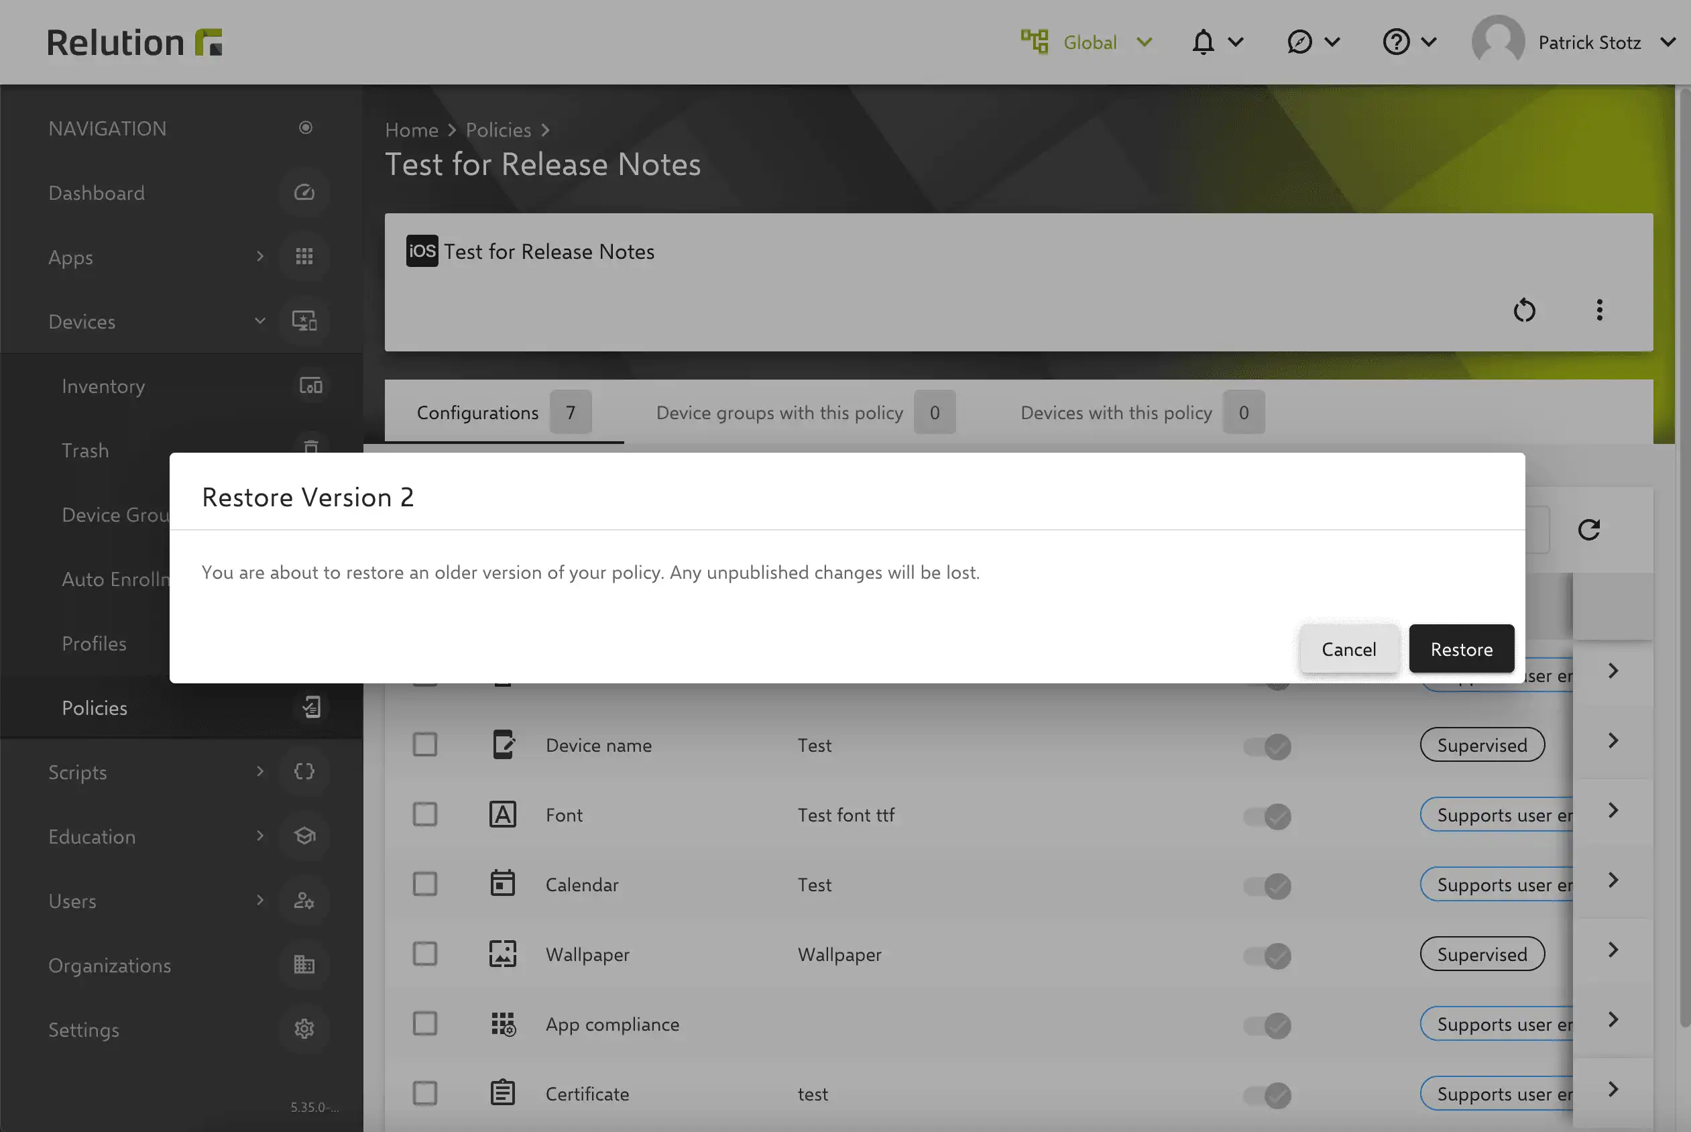Click the Settings gear icon in sidebar

304,1029
